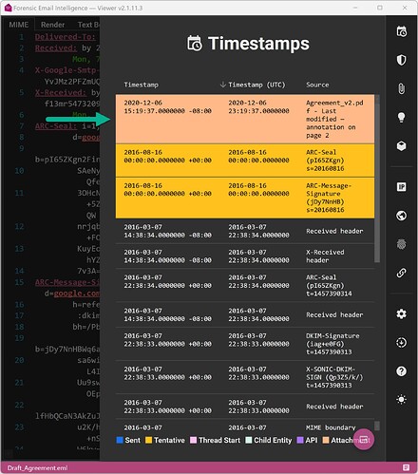The image size is (418, 474).
Task: Sort by the Timestamp column header
Action: (x=142, y=85)
